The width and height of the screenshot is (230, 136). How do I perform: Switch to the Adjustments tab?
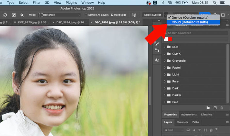(x=189, y=115)
